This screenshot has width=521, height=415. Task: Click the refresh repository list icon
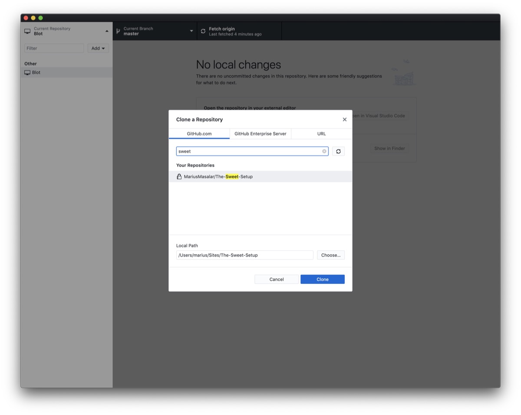click(338, 151)
